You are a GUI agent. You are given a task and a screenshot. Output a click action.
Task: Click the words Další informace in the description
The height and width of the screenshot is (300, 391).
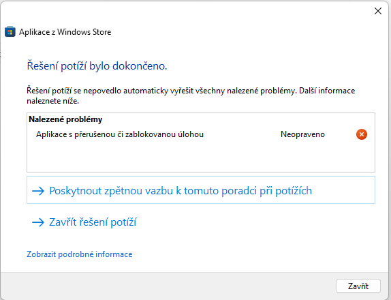click(327, 91)
